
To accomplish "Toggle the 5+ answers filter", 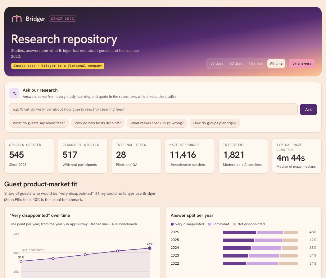I will [x=302, y=63].
